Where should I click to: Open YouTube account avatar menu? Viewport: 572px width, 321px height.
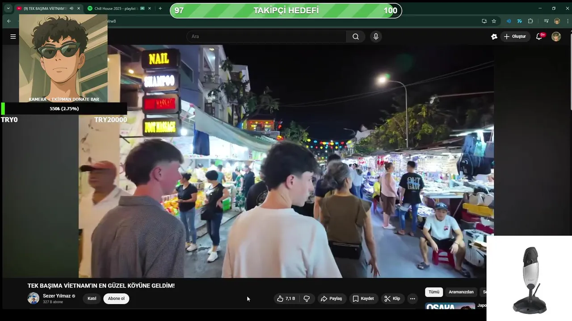(556, 37)
